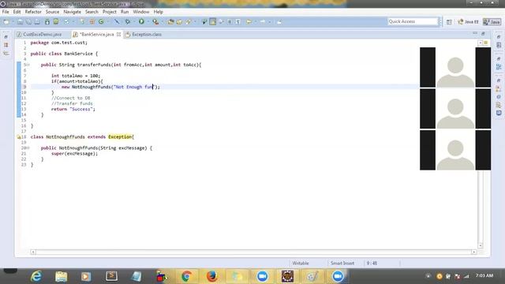505x284 pixels.
Task: Restore the Package Explorer from left trim
Action: [6, 37]
